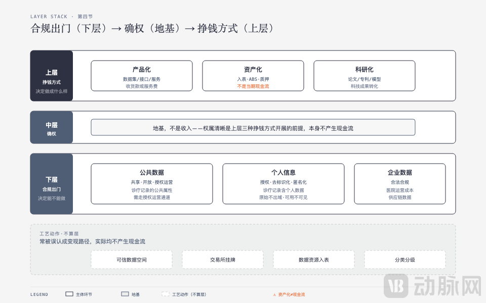Screen dimensions: 486x303
Task: Click the 交易所挂牌 dashed box
Action: tap(223, 260)
